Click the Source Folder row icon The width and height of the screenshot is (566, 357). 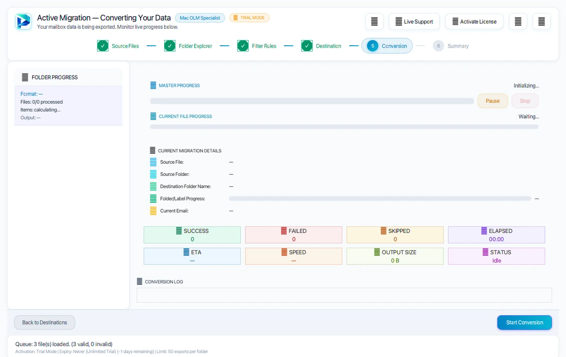tap(153, 174)
